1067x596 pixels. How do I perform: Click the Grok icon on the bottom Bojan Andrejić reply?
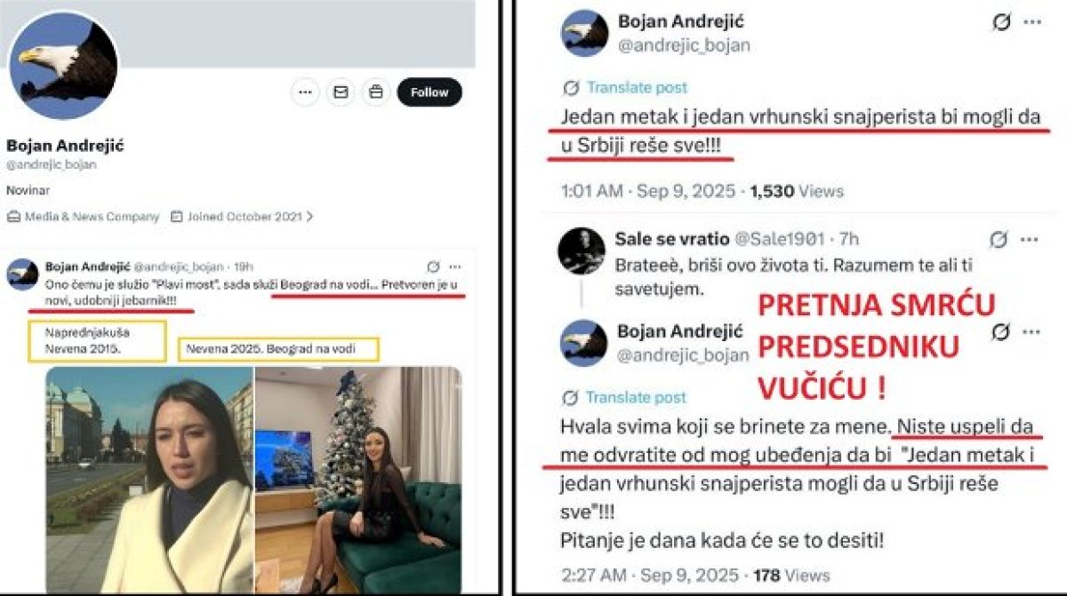point(1000,332)
